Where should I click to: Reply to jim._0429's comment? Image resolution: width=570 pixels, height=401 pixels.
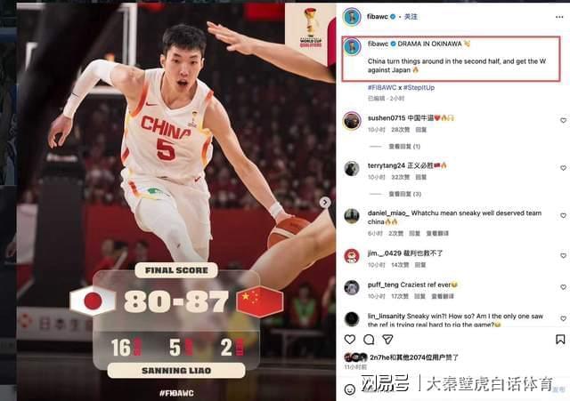pyautogui.click(x=420, y=265)
